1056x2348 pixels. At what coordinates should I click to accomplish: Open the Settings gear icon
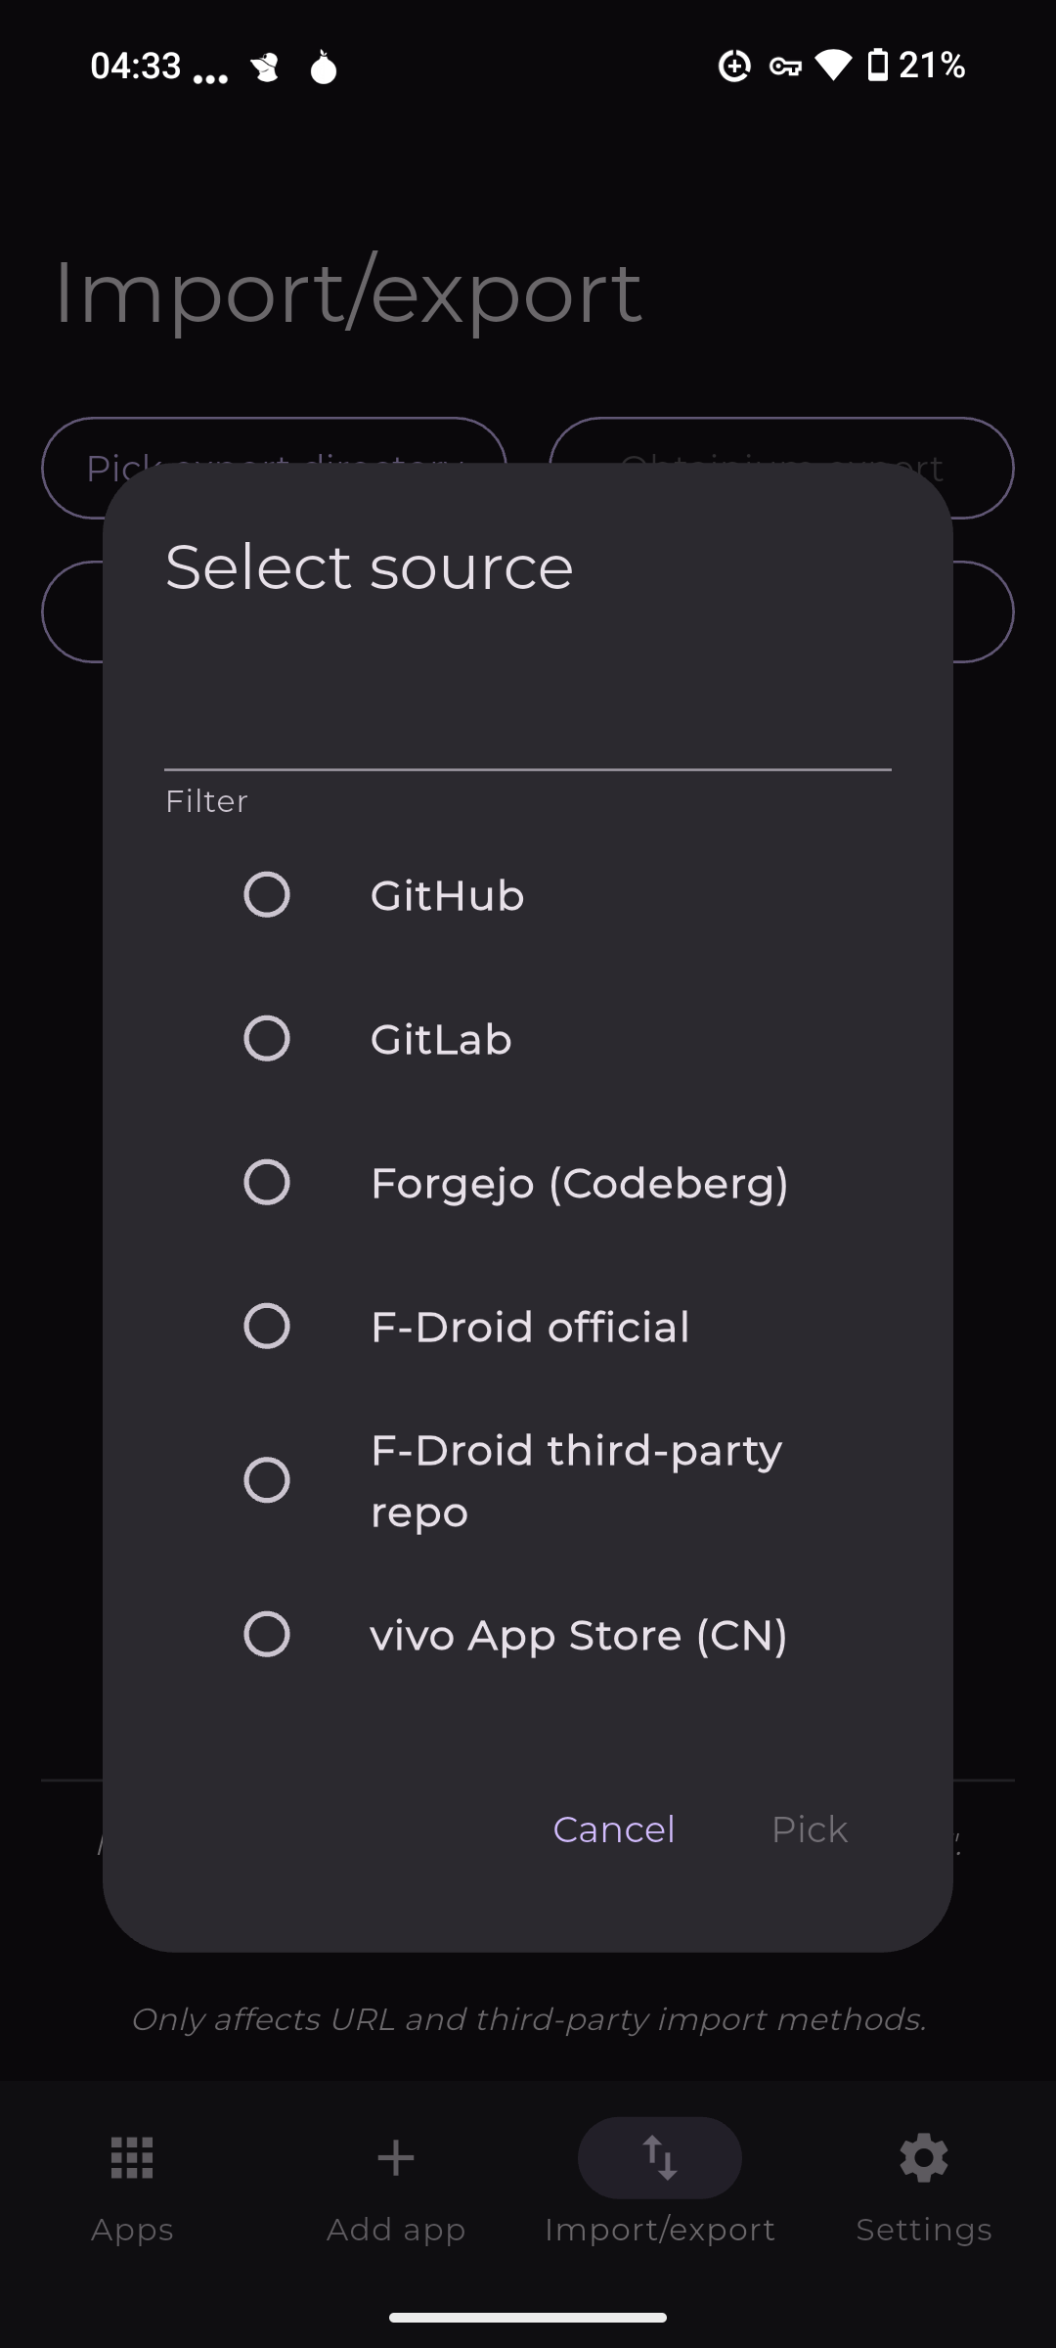(x=924, y=2158)
